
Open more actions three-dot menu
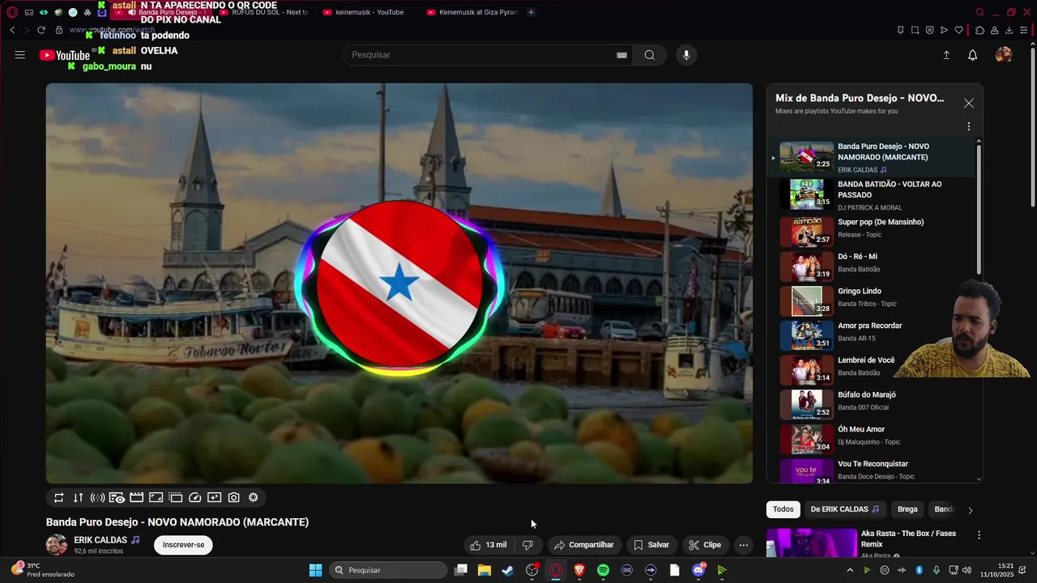743,545
